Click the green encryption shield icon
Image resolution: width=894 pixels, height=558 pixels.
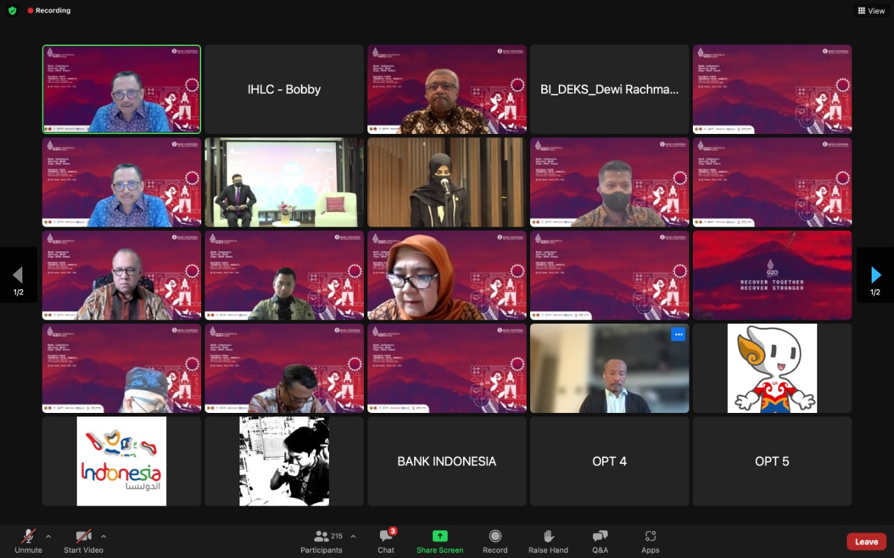pyautogui.click(x=12, y=10)
